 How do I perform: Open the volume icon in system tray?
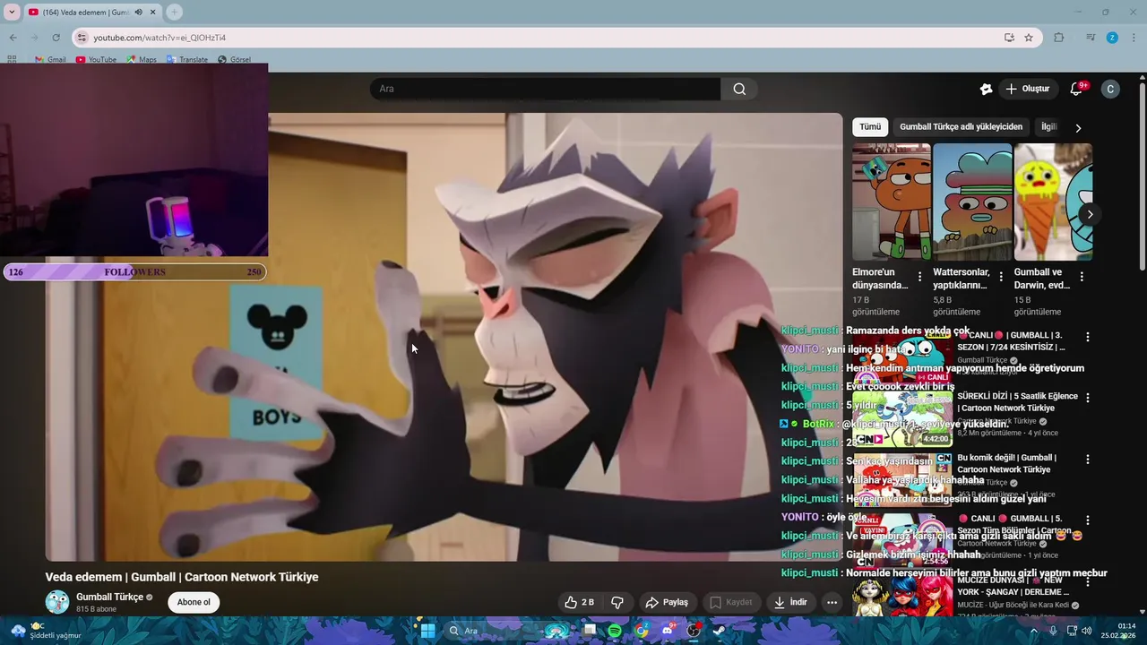coord(1088,631)
